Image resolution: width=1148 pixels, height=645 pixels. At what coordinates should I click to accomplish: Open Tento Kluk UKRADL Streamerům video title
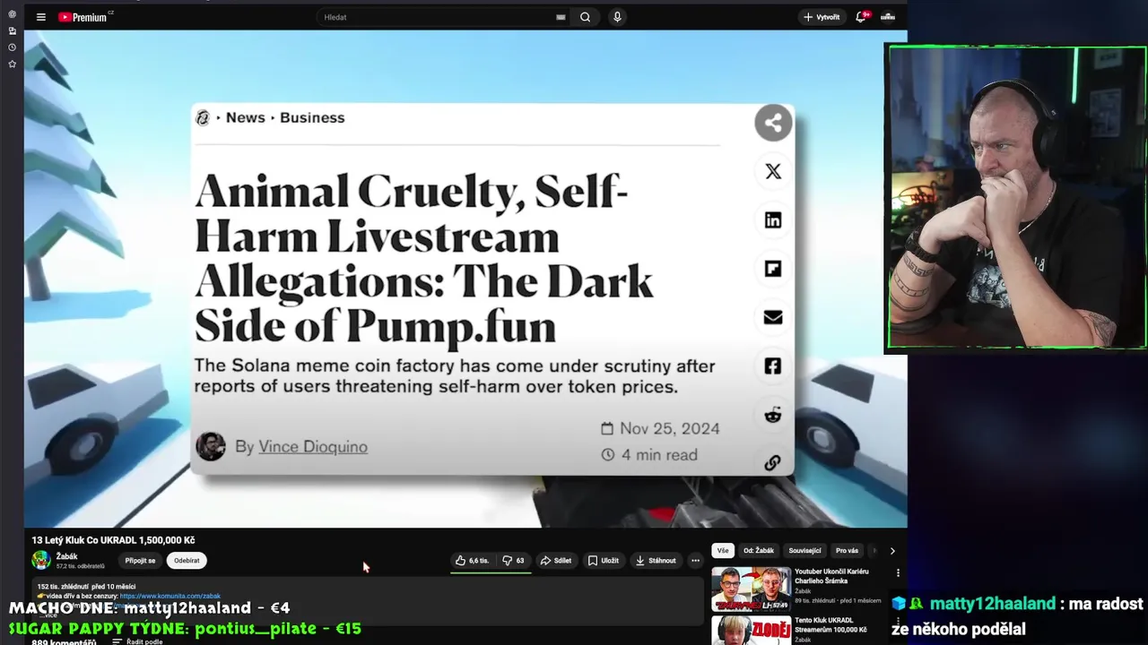click(831, 625)
